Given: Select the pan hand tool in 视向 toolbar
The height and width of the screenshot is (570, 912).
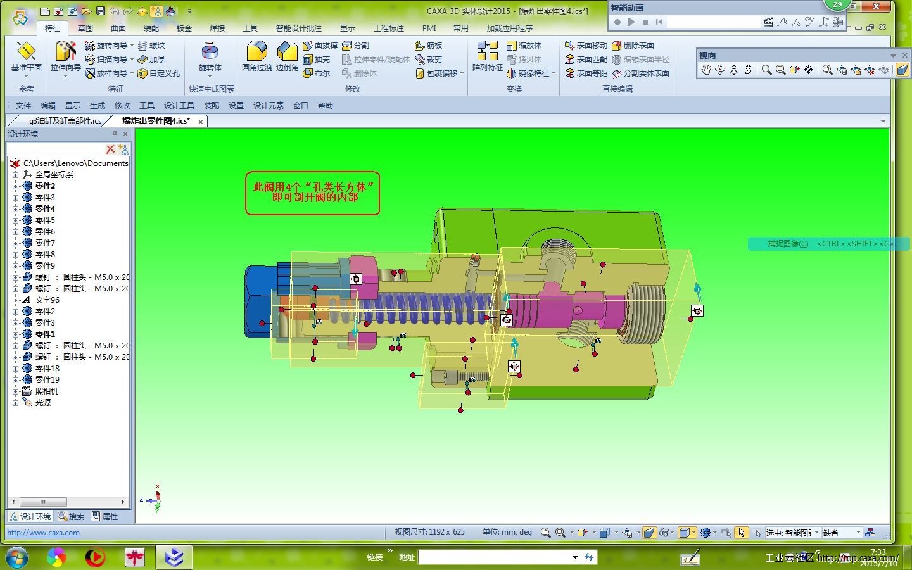Looking at the screenshot, I should click(706, 70).
